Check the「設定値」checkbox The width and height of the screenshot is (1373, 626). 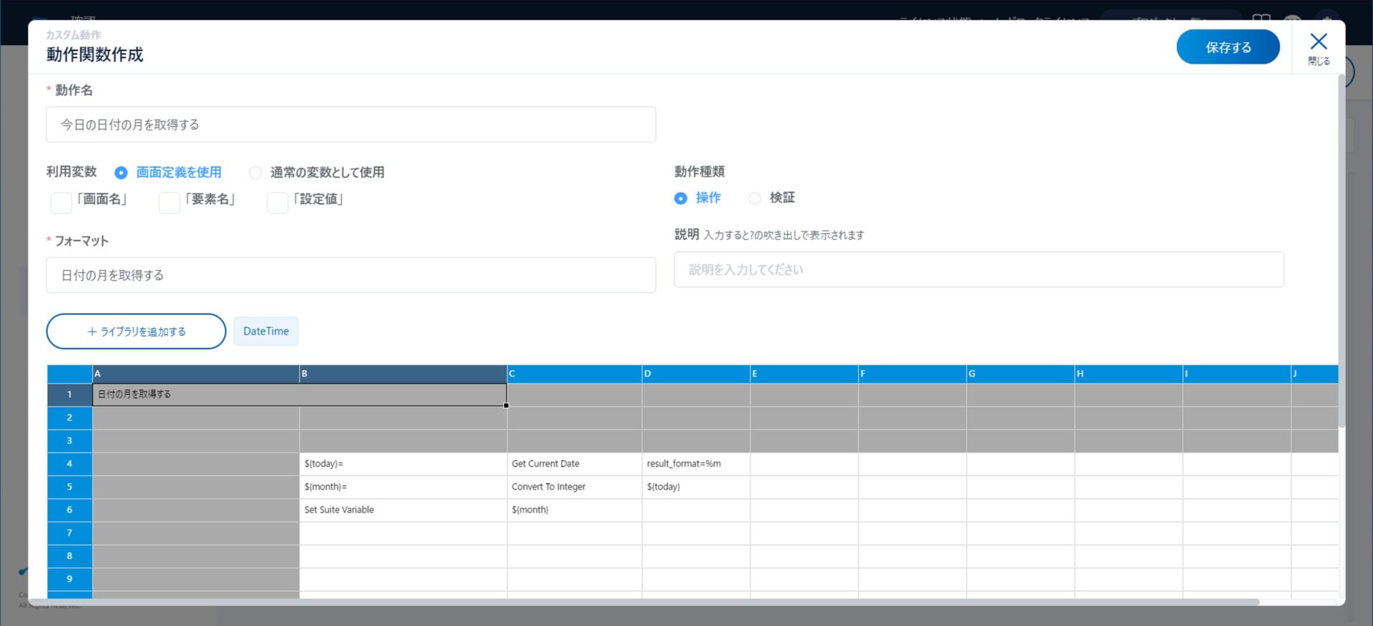(277, 202)
